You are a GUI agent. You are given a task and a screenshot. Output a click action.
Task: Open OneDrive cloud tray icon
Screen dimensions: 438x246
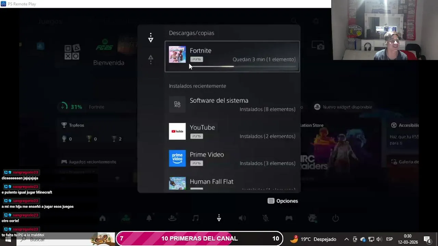(x=363, y=239)
